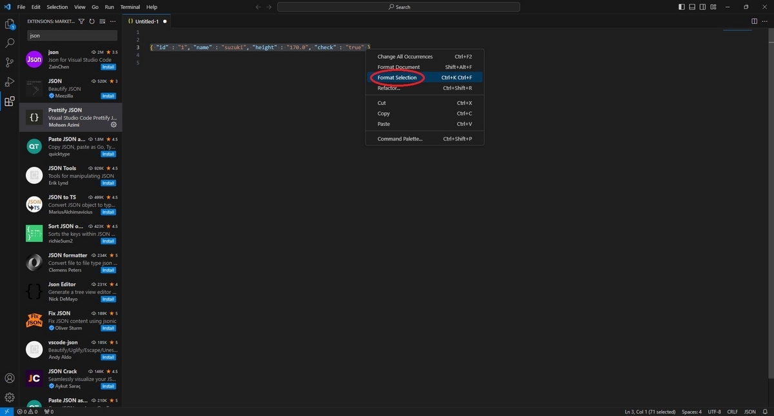Toggle bottom panel layout icon

click(x=693, y=7)
